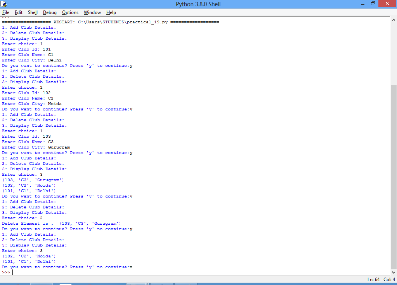Click the scrollbar down arrow
Viewport: 397px width, 285px height.
coord(393,272)
